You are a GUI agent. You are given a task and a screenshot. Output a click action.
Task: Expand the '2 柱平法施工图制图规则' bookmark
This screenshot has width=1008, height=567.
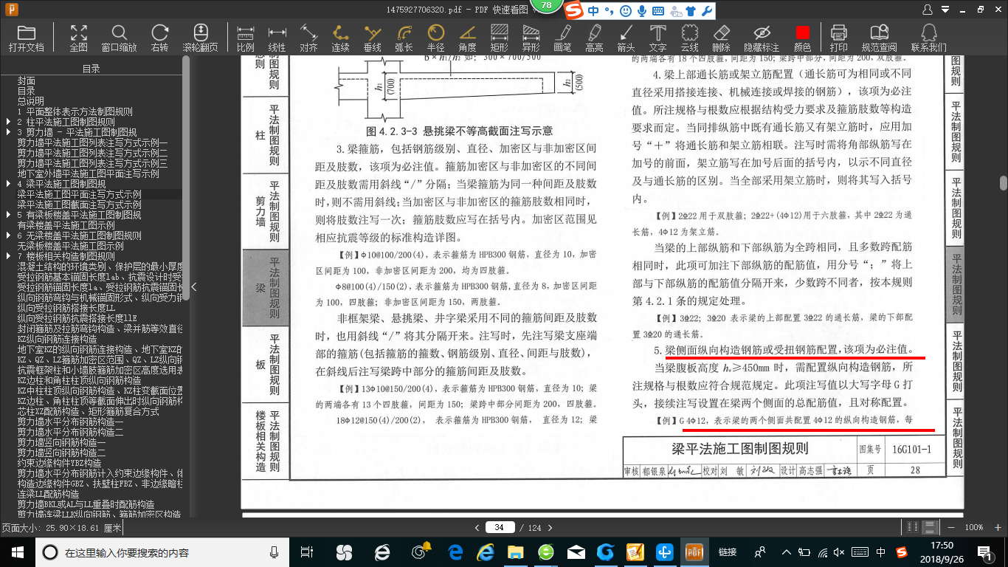[9, 122]
